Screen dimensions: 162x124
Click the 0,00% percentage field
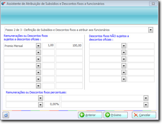(52, 105)
